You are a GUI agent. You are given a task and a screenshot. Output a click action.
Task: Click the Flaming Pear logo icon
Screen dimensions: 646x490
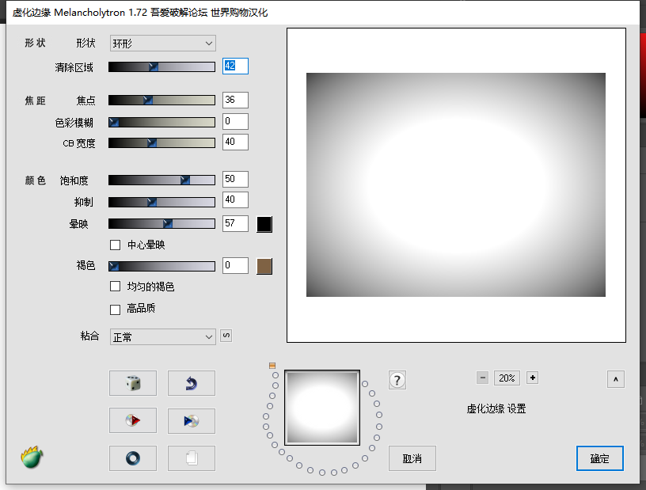pyautogui.click(x=32, y=458)
